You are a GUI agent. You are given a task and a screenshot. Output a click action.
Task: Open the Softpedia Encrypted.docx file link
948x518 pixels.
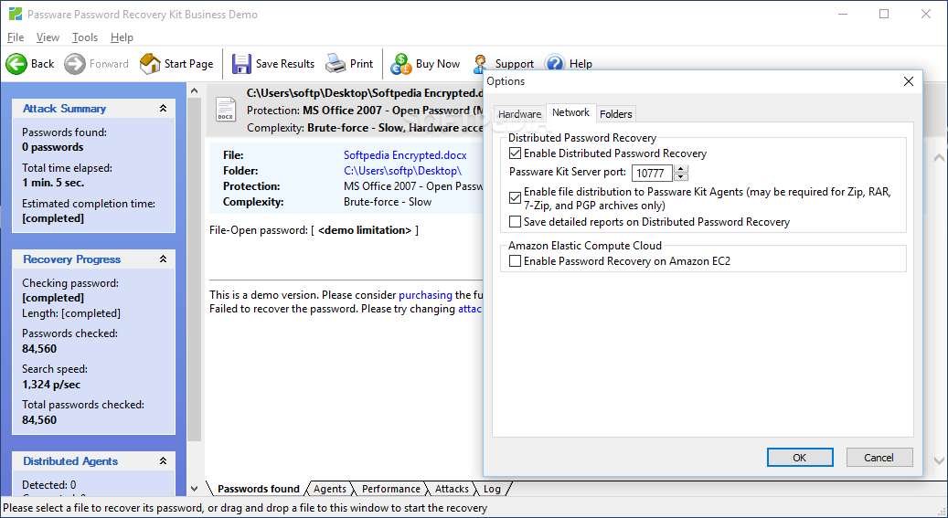point(405,155)
